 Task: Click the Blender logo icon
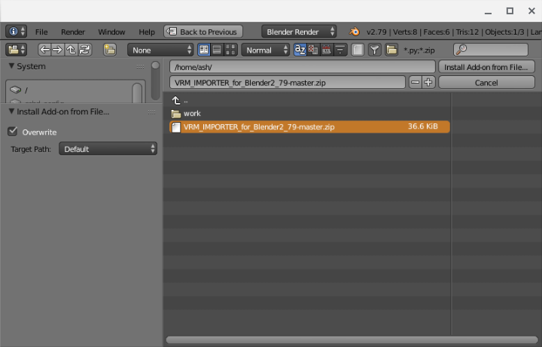pyautogui.click(x=354, y=32)
